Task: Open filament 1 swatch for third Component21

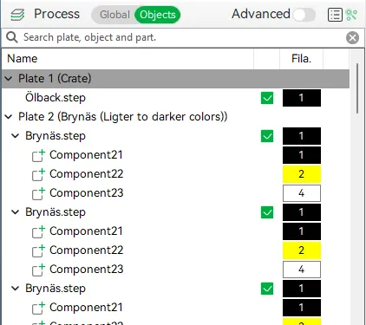Action: pyautogui.click(x=302, y=308)
